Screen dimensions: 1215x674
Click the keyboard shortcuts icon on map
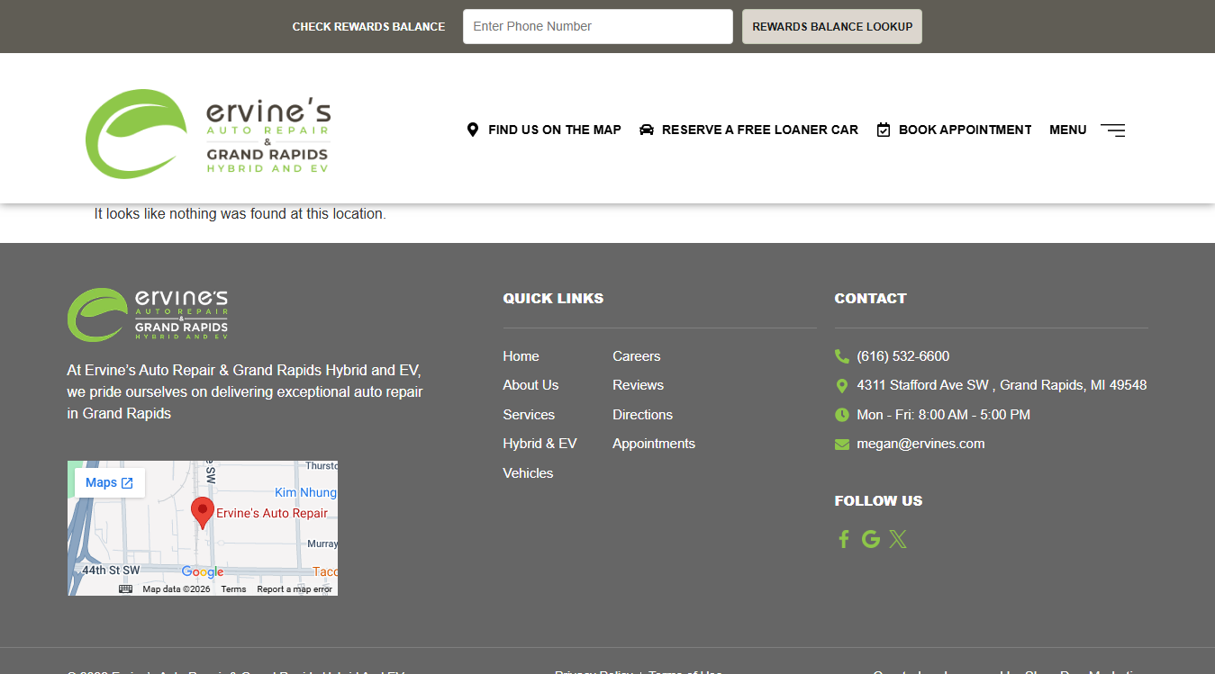(x=125, y=589)
